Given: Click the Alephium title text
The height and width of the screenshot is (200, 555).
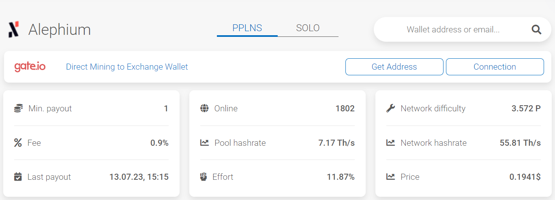Looking at the screenshot, I should pyautogui.click(x=60, y=30).
